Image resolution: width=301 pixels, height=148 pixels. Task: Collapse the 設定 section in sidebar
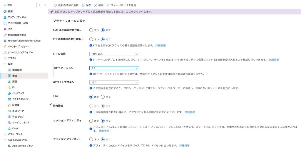click(5, 64)
